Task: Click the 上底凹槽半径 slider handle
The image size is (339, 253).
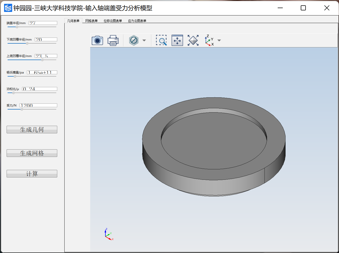Action: (42, 60)
